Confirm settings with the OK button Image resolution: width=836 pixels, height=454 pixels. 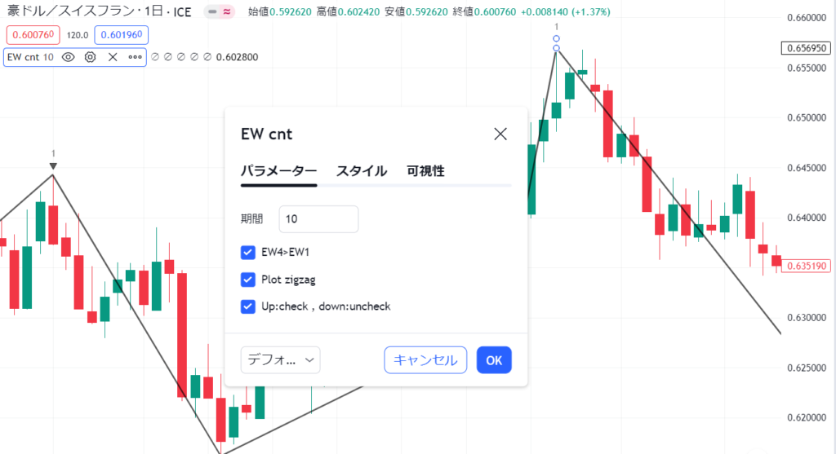tap(494, 359)
